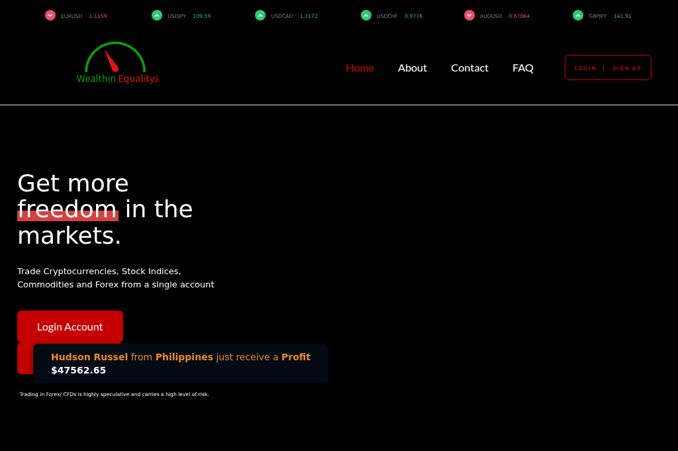Open the About menu item
Screen dimensions: 678x451
click(x=412, y=68)
